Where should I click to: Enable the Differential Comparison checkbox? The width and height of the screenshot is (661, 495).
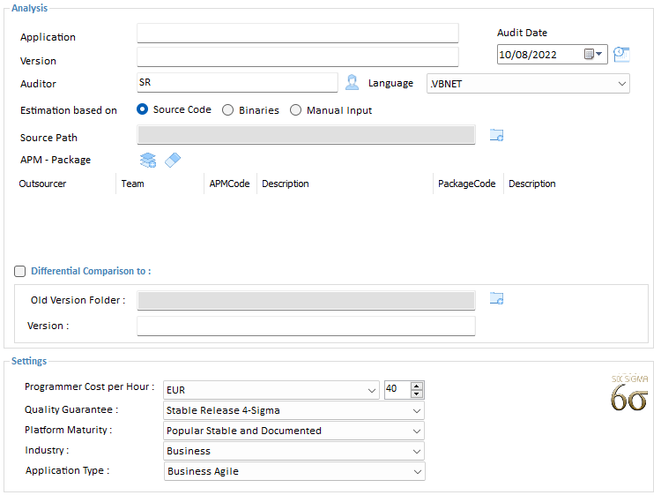(20, 272)
